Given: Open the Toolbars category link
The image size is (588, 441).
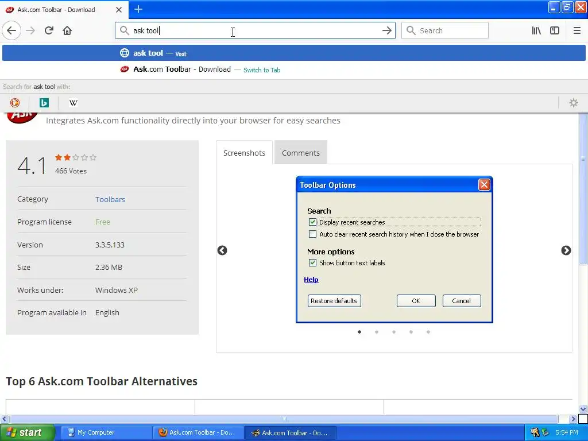Looking at the screenshot, I should click(110, 199).
